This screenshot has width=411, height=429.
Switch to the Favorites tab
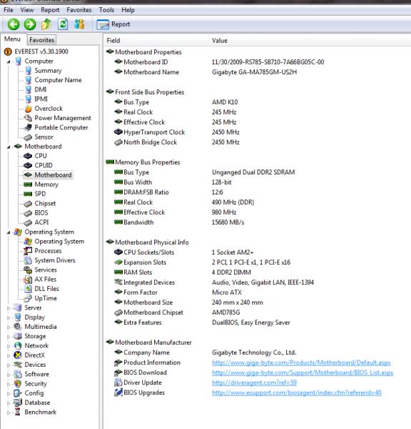41,40
